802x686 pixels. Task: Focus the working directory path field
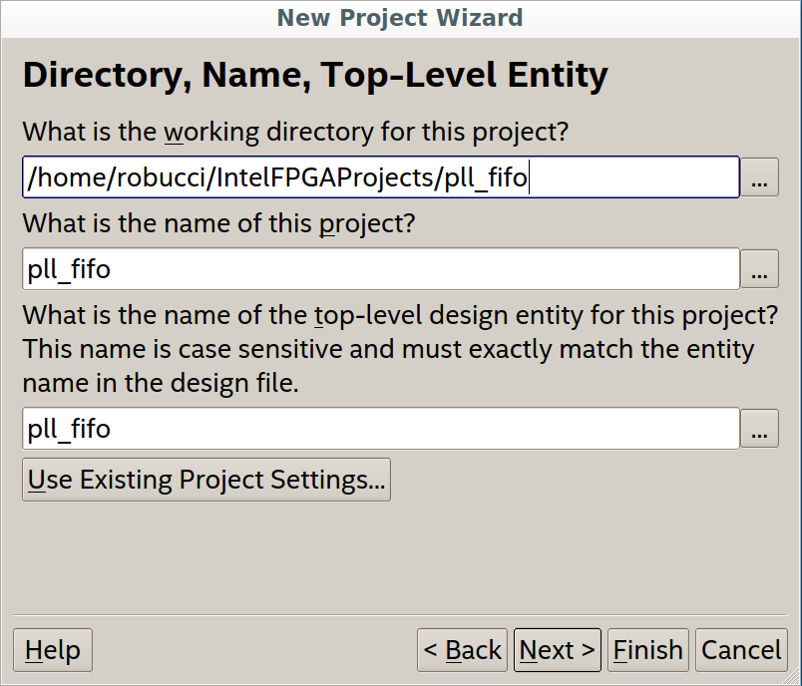coord(379,177)
